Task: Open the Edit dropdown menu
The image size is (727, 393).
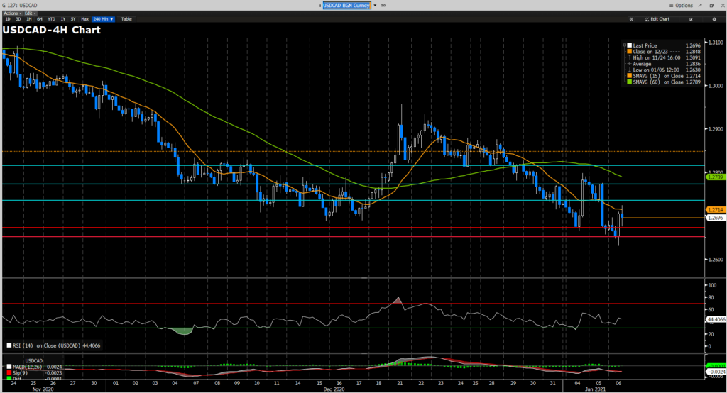Action: [x=30, y=13]
